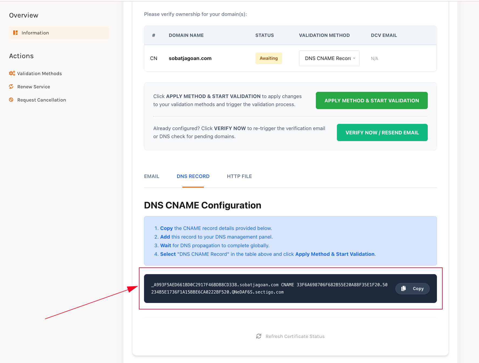
Task: Select the DNS RECORD tab
Action: click(x=193, y=176)
